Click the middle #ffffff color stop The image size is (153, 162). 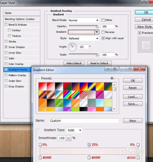[89, 157]
